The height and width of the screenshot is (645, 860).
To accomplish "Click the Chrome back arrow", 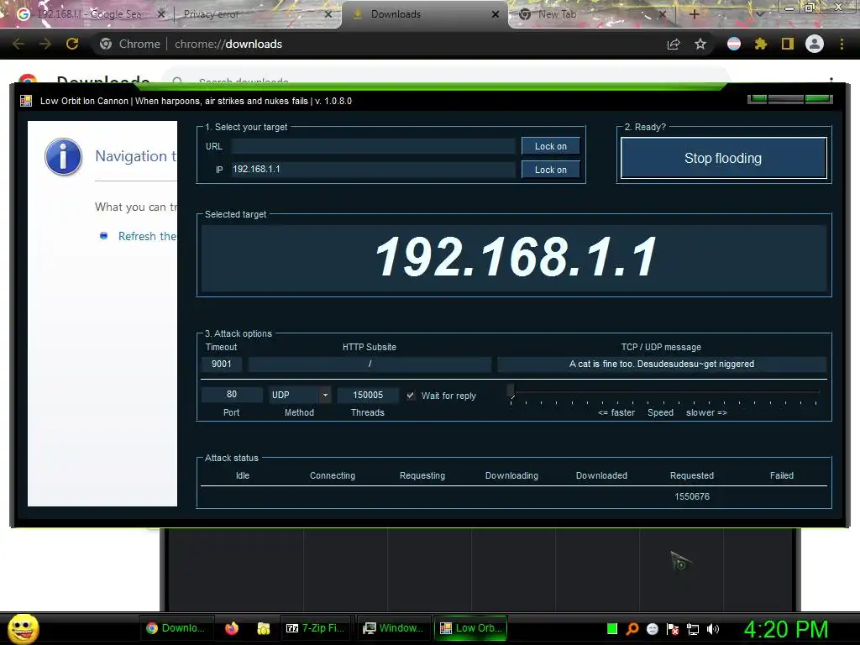I will pos(18,44).
